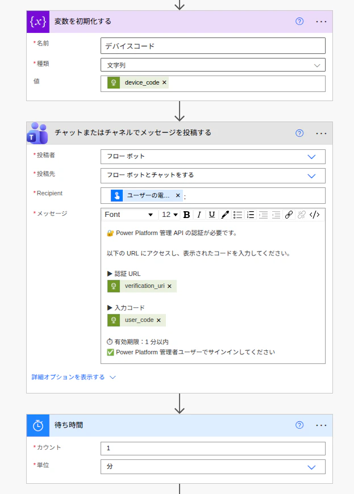Toggle underline formatting
This screenshot has height=494, width=354.
[212, 215]
